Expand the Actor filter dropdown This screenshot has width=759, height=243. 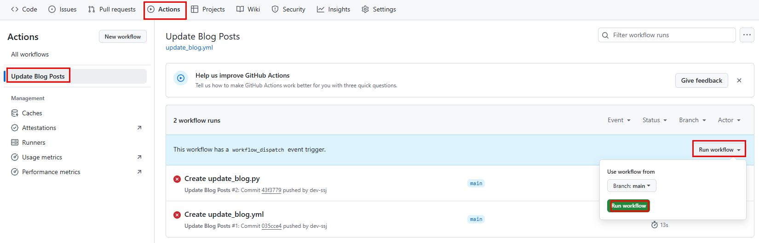(729, 120)
